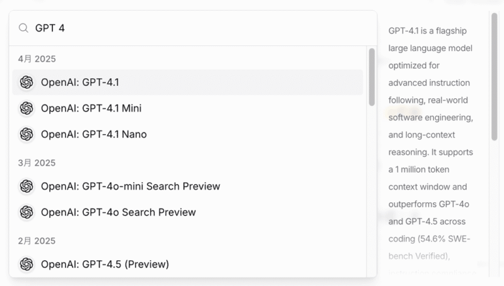Viewport: 504px width, 286px height.
Task: Click the OpenAI logo beside GPT-4.5 (Preview)
Action: click(x=26, y=264)
